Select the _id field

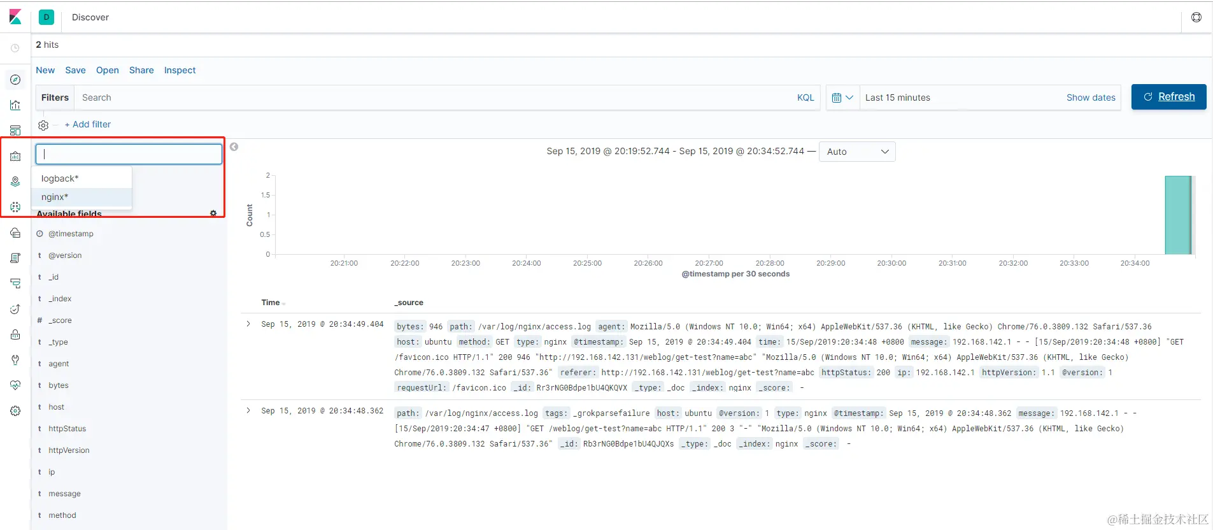pos(53,277)
